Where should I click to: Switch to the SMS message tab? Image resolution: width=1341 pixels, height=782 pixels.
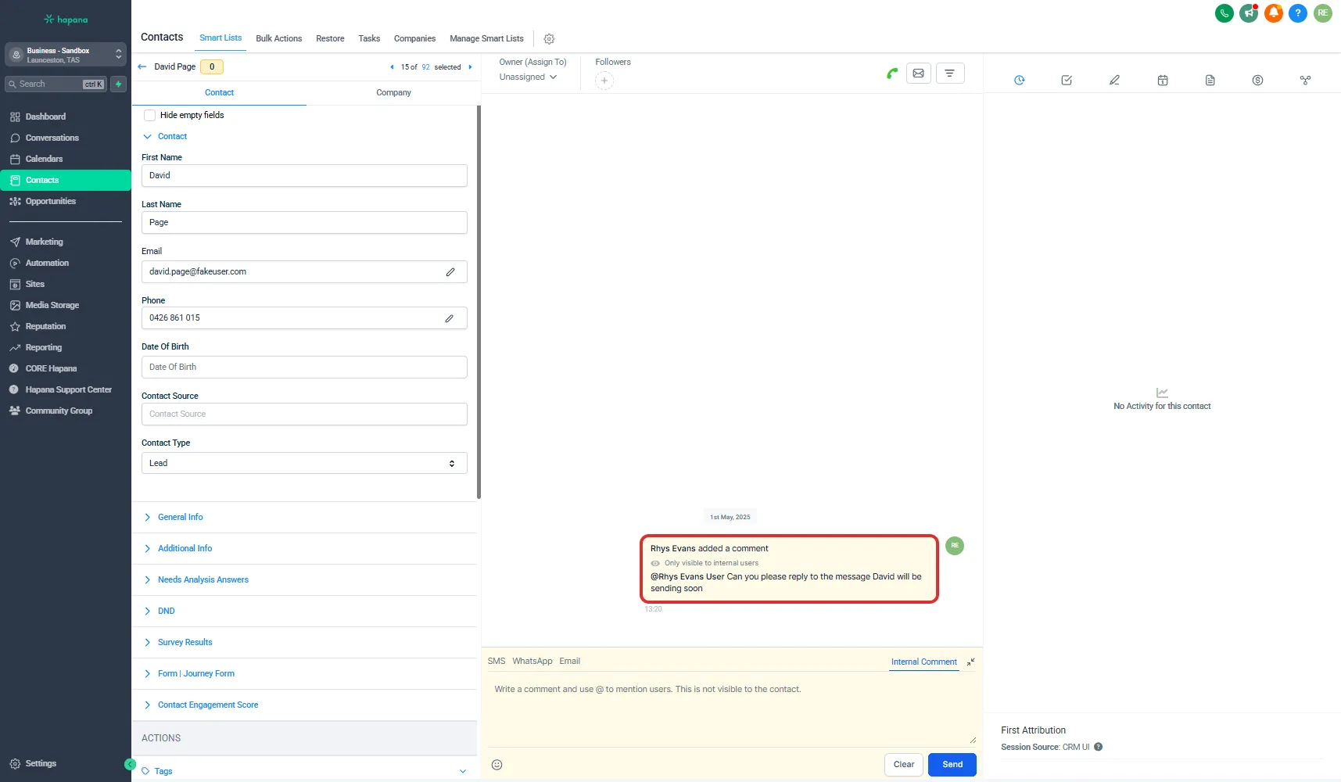coord(496,662)
